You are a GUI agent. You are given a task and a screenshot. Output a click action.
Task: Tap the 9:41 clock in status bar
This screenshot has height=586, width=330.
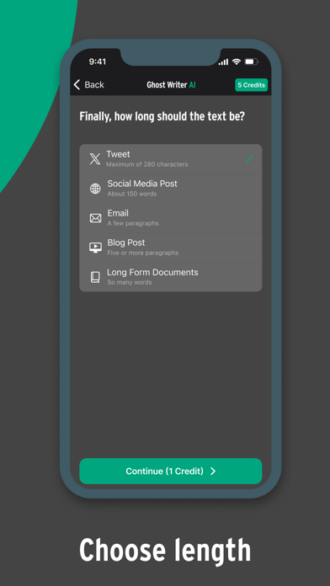tap(98, 61)
